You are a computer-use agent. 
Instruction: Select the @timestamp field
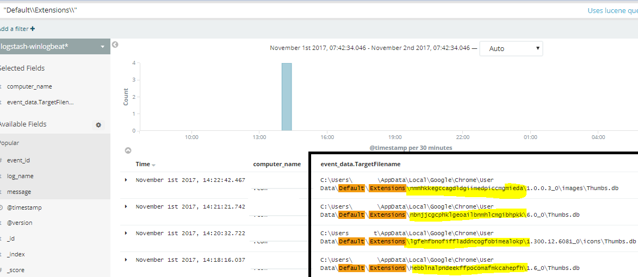click(x=24, y=207)
